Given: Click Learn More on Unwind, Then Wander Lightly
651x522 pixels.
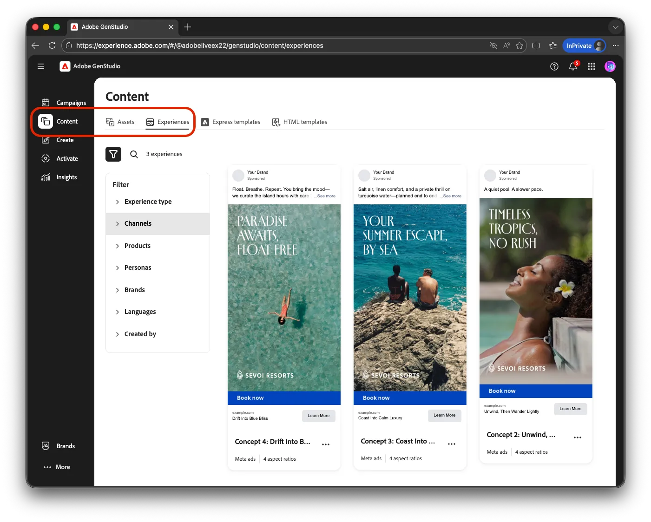Looking at the screenshot, I should click(571, 409).
